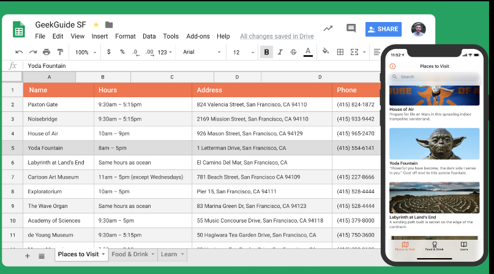494x274 pixels.
Task: Open the Borders tool
Action: coord(340,52)
